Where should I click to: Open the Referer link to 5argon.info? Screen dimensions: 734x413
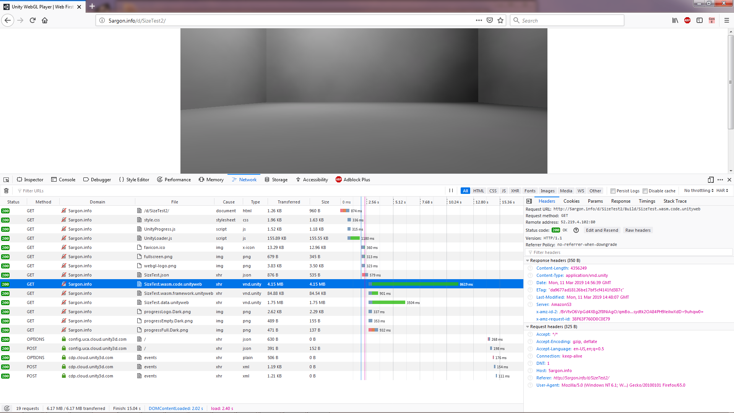point(581,377)
